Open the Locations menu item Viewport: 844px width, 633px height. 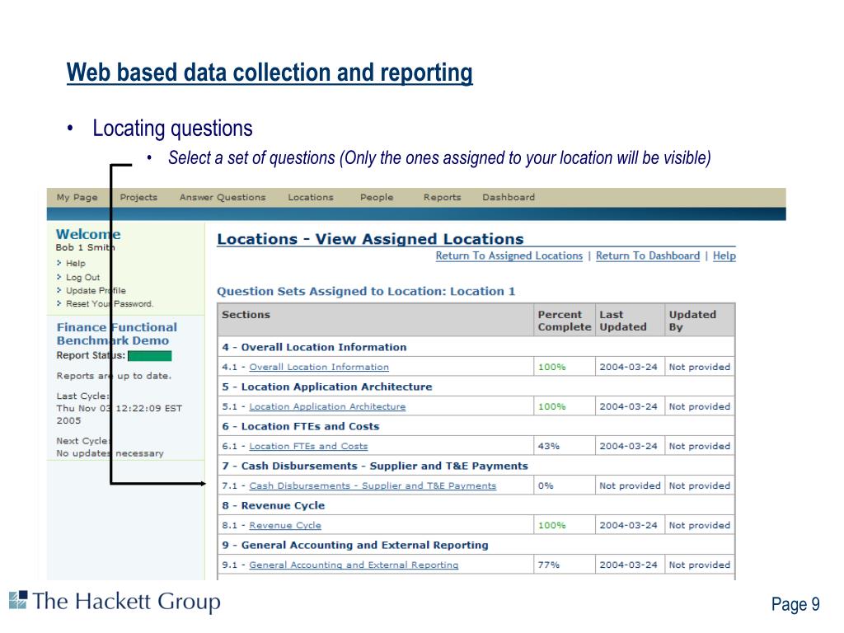pyautogui.click(x=311, y=197)
